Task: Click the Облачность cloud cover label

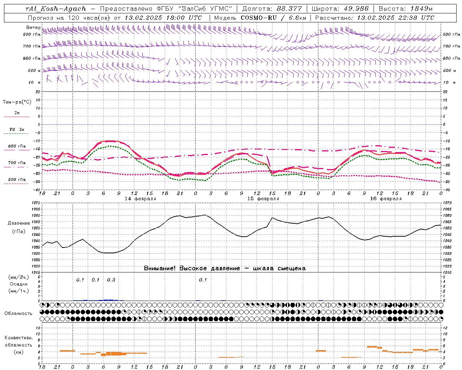Action: click(18, 314)
